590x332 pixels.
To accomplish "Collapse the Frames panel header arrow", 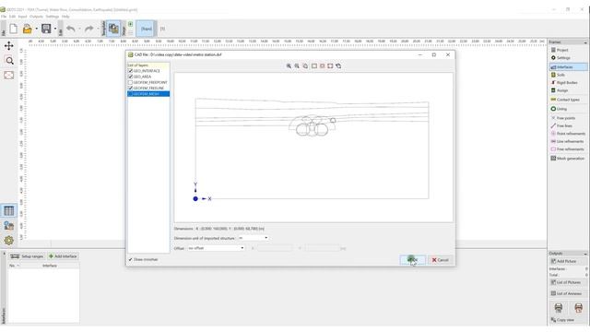I will tap(585, 42).
